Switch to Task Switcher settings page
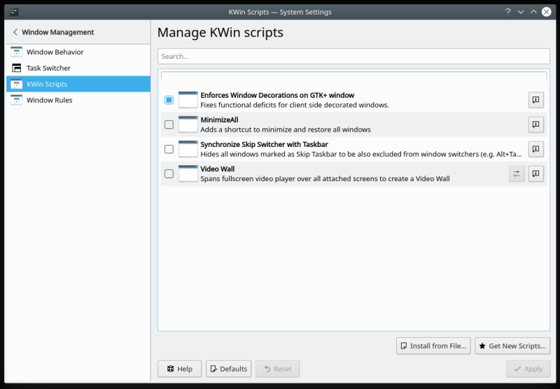 click(x=78, y=68)
